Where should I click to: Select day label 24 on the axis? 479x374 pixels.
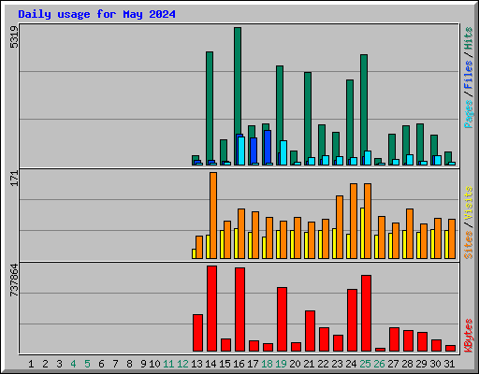click(351, 364)
